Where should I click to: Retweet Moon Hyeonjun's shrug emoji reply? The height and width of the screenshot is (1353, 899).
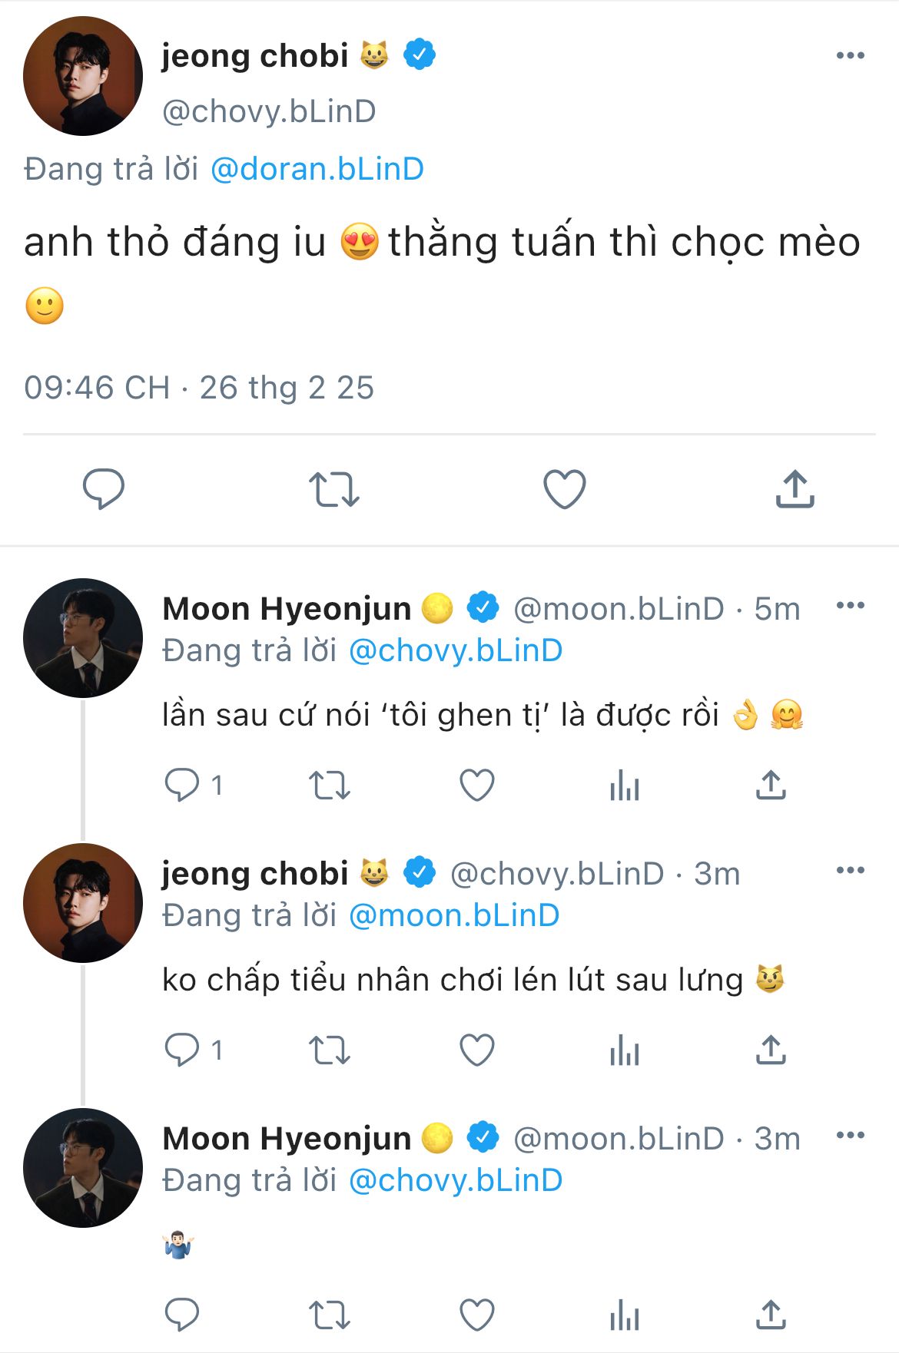point(329,1315)
